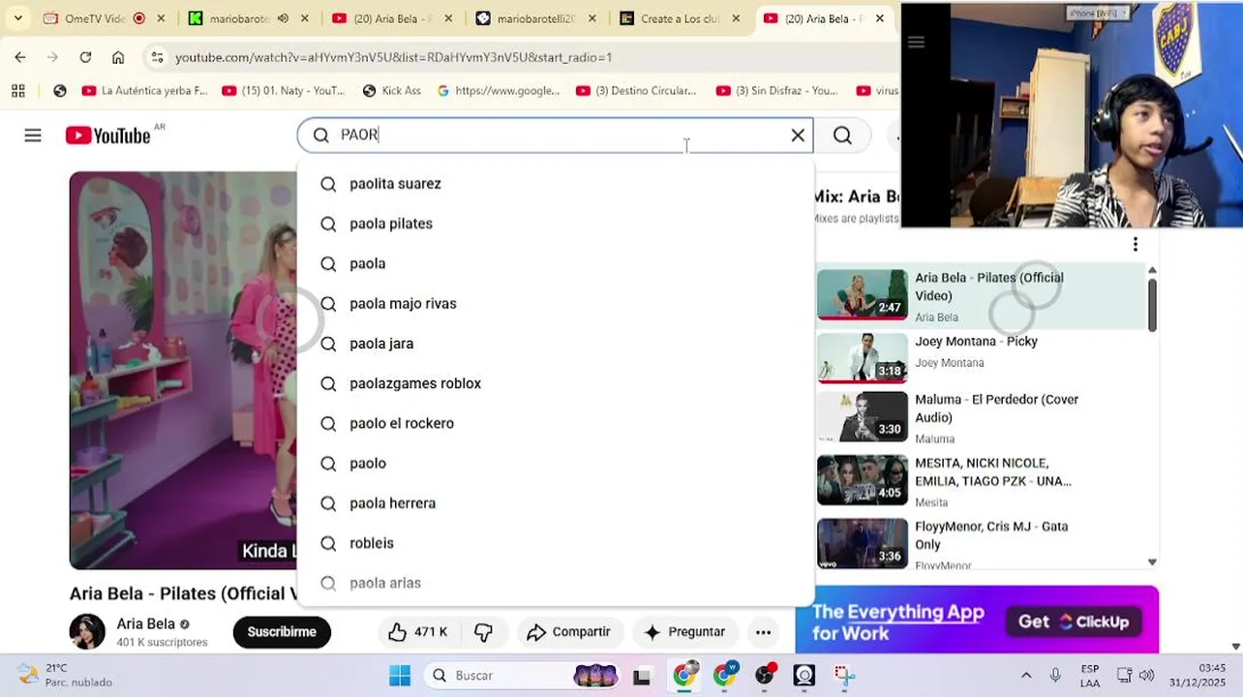The height and width of the screenshot is (697, 1243).
Task: Click the address bar URL
Action: coord(393,57)
